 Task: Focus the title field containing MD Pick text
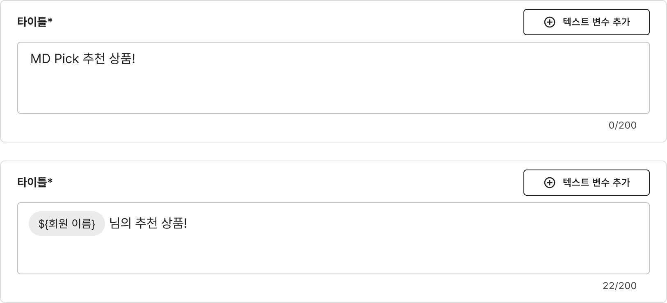point(333,78)
